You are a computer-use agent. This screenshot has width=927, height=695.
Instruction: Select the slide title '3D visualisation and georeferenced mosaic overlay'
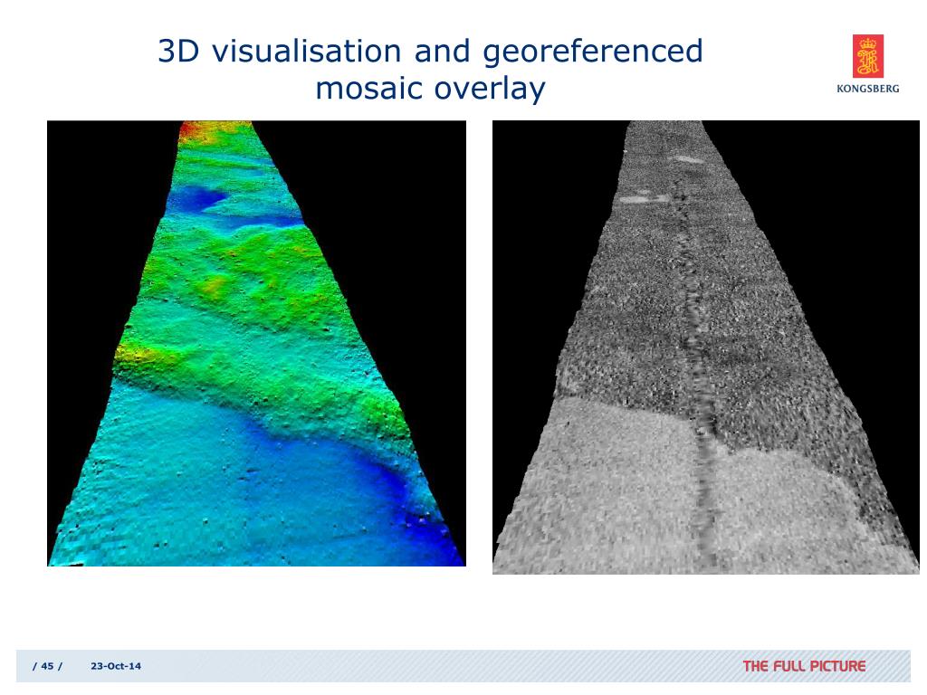(430, 70)
